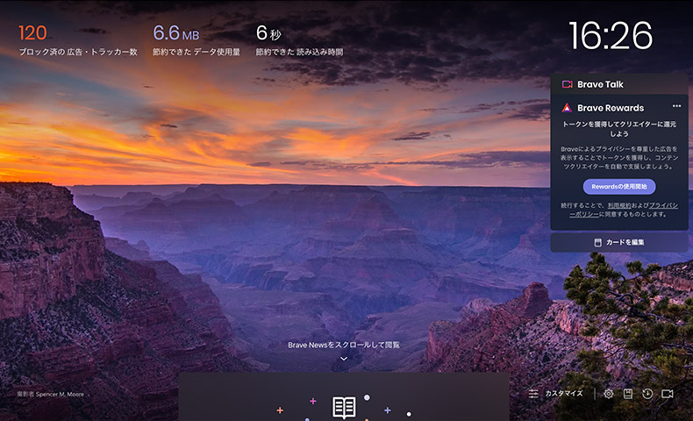Viewport: 693px width, 421px height.
Task: Open the Bookmarks icon in bottom toolbar
Action: tap(628, 394)
